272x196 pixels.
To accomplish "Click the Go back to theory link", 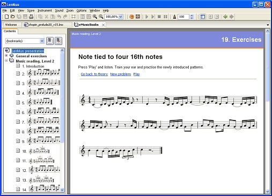I will 94,74.
